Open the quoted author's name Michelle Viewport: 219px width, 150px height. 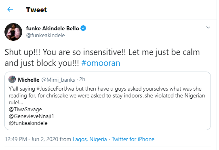pos(29,80)
